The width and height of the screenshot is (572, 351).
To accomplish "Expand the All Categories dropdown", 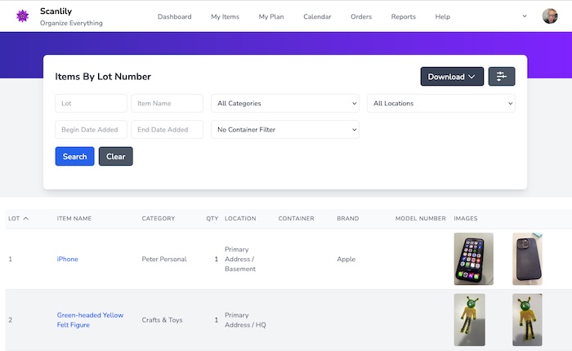I will pyautogui.click(x=285, y=104).
